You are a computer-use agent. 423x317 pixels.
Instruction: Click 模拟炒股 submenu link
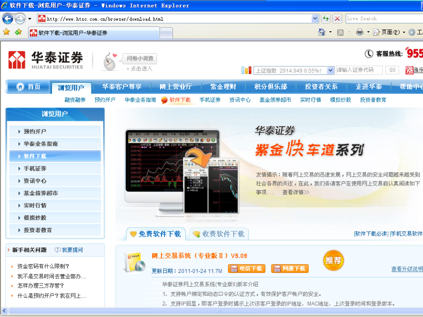(x=340, y=100)
